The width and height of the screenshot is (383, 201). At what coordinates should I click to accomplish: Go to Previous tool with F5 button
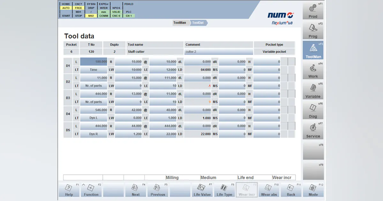point(158,190)
